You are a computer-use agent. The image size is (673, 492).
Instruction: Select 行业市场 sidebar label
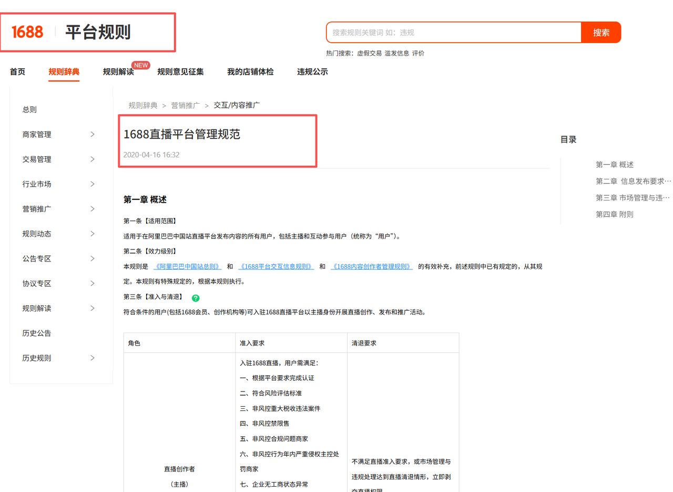[x=37, y=184]
